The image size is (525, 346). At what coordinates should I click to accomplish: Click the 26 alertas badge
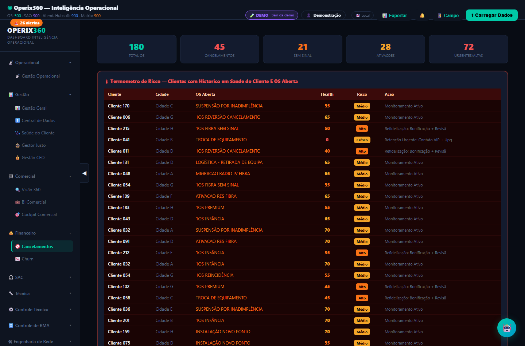click(27, 23)
